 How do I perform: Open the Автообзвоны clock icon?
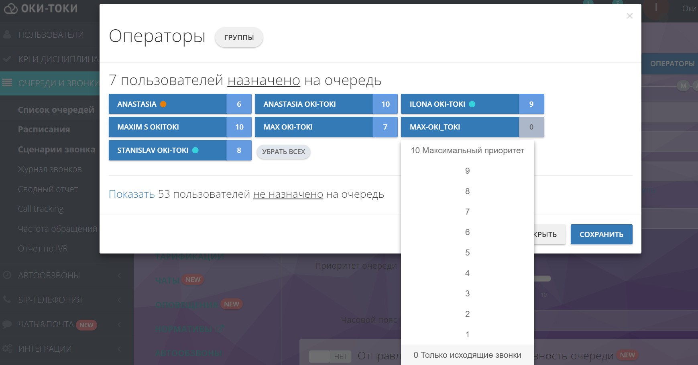click(x=6, y=276)
